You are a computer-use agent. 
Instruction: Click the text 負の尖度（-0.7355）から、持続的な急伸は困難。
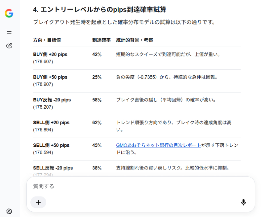[x=167, y=77]
